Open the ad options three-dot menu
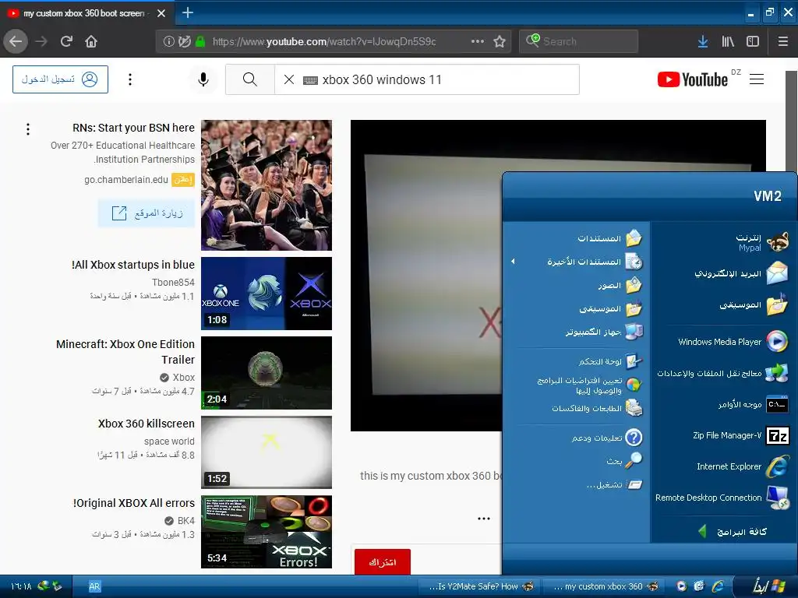This screenshot has height=598, width=798. click(x=28, y=129)
